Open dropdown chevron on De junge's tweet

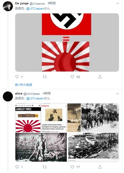click(x=118, y=4)
